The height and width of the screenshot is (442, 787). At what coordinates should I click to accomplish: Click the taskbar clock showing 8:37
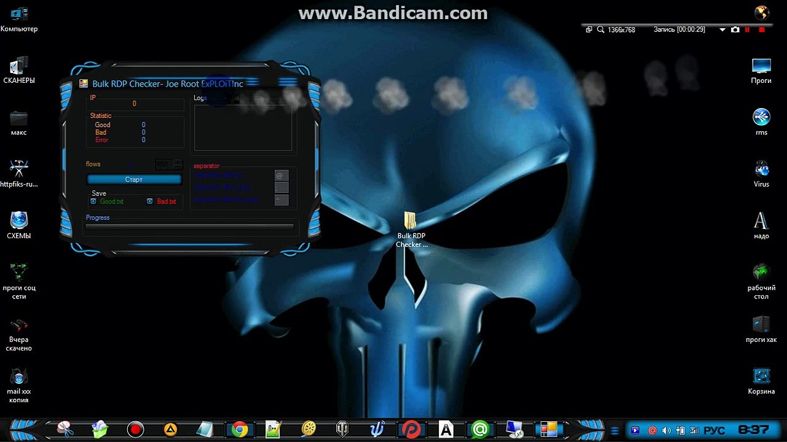coord(754,430)
